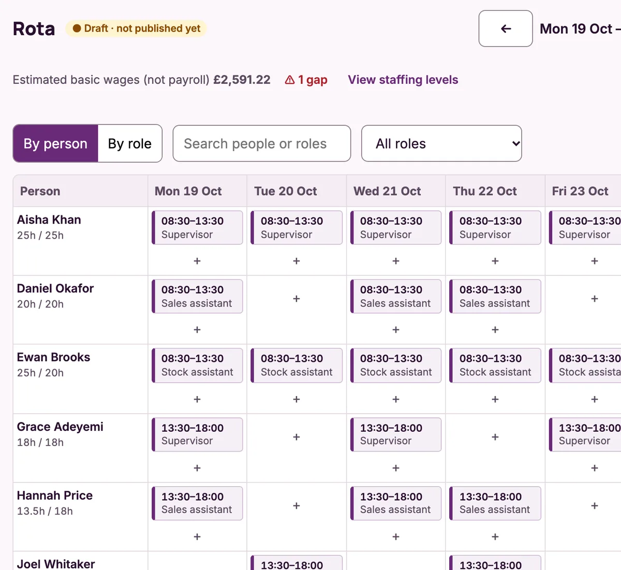Open Aisha Khan's Wednesday Supervisor shift
This screenshot has height=570, width=621.
(396, 227)
